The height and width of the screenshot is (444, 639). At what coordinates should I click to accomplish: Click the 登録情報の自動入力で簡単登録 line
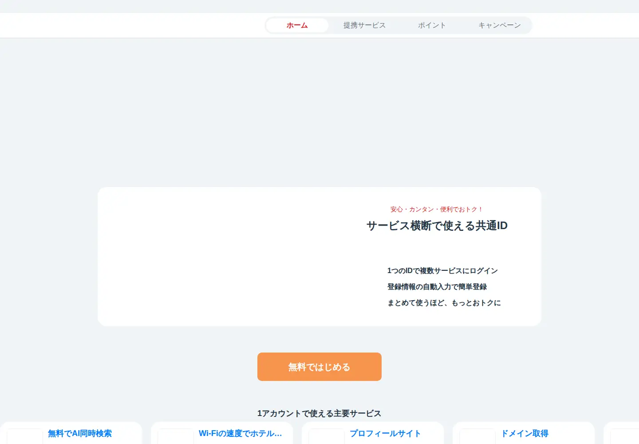click(x=437, y=286)
